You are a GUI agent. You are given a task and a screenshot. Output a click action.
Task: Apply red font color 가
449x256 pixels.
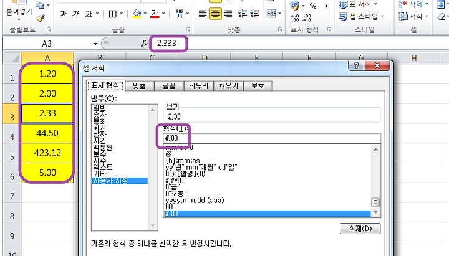coord(155,14)
